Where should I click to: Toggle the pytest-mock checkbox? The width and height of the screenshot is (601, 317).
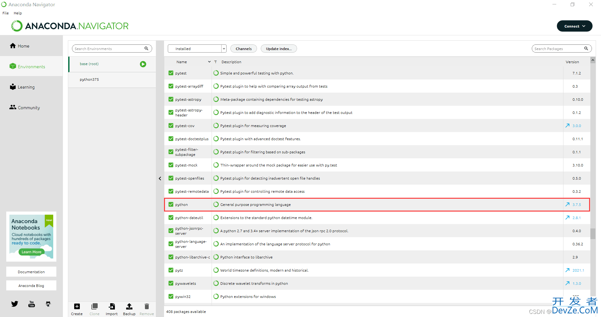pyautogui.click(x=171, y=165)
